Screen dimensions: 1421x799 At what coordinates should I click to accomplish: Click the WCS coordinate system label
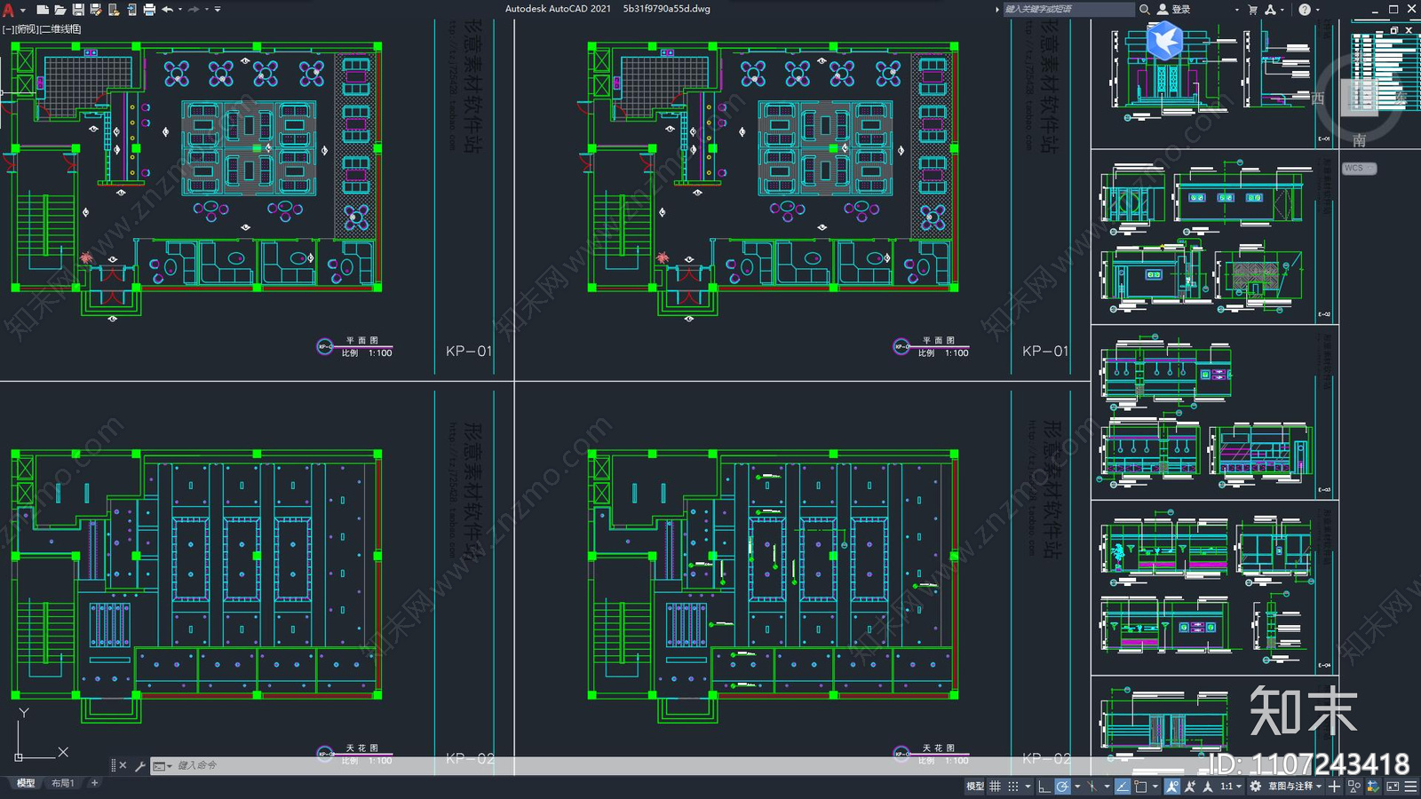1358,168
